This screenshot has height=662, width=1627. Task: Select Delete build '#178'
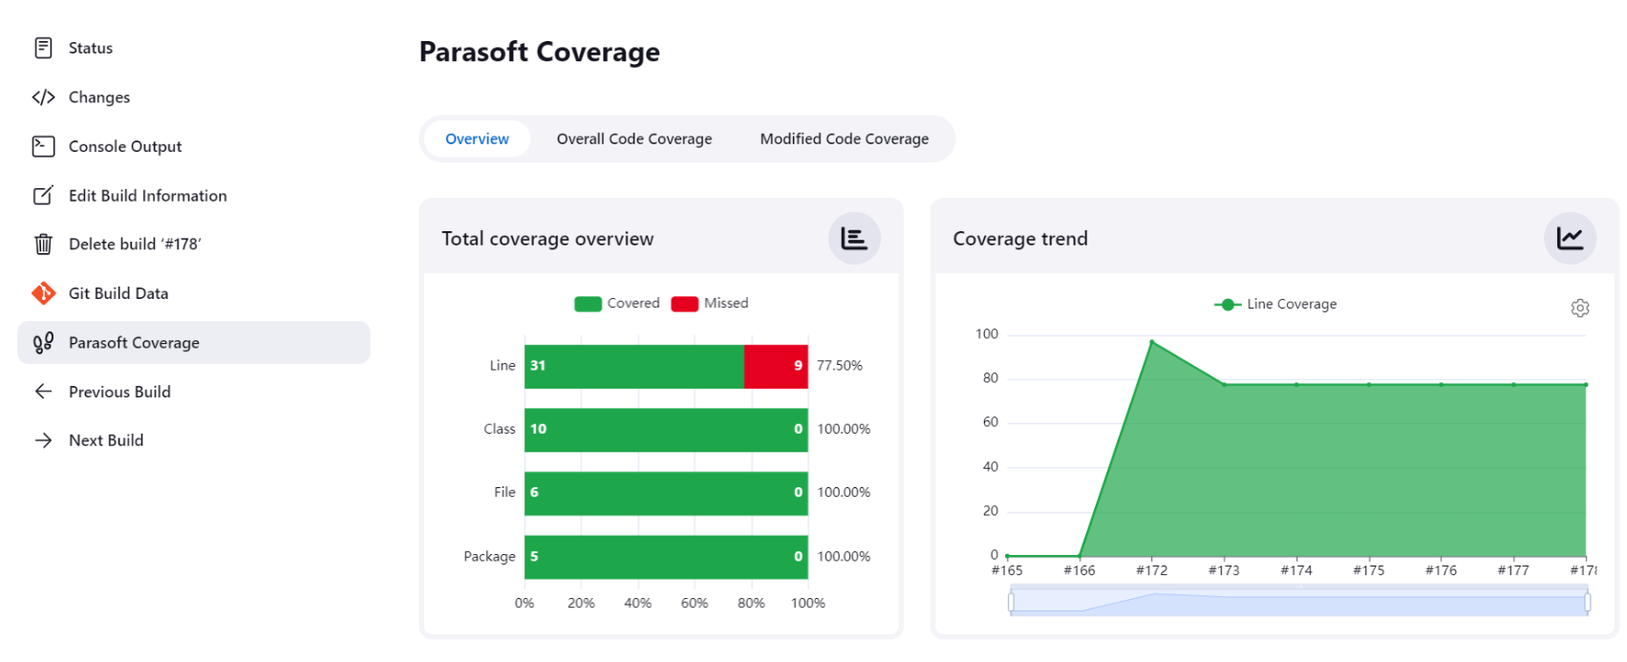coord(135,245)
